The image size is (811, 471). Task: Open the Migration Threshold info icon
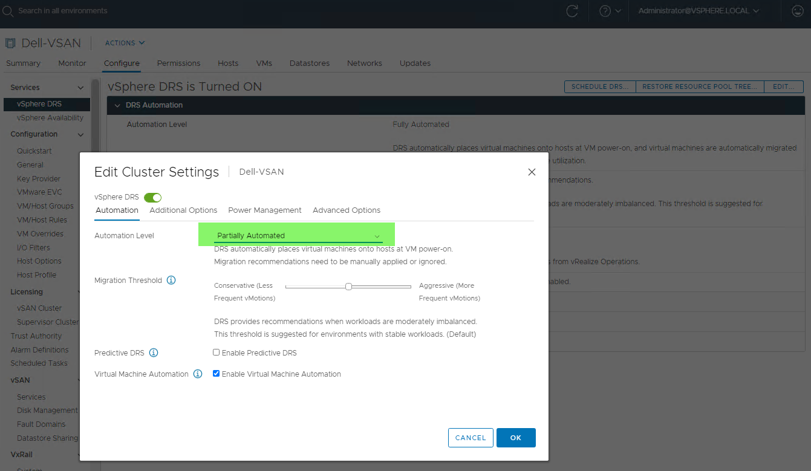click(171, 280)
